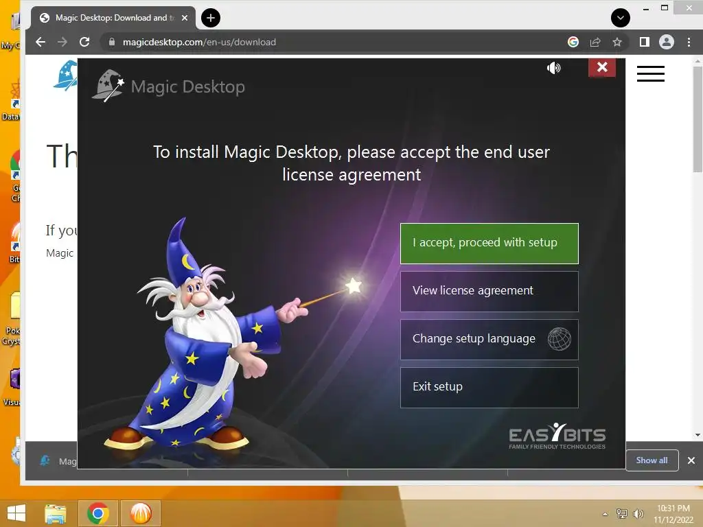Show hidden system tray icons
This screenshot has width=703, height=527.
pos(606,514)
